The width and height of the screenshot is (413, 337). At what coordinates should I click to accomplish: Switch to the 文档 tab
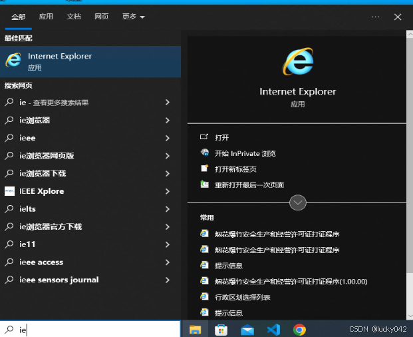(73, 17)
